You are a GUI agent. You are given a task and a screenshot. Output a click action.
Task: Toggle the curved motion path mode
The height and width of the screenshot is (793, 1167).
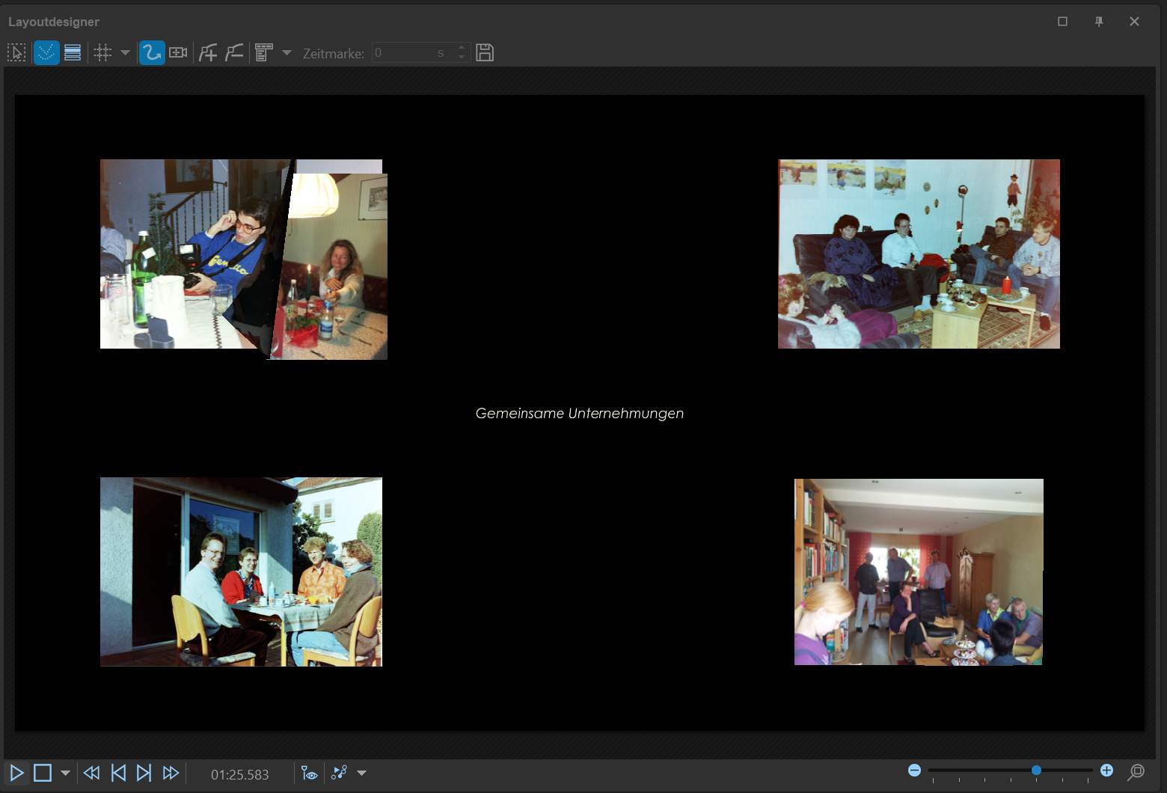pos(152,52)
